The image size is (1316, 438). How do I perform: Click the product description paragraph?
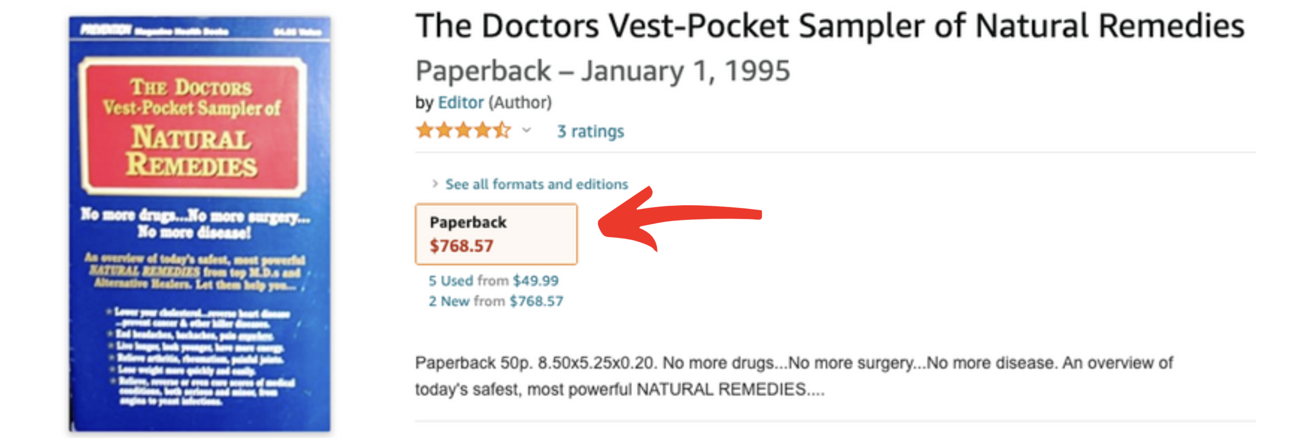(794, 376)
